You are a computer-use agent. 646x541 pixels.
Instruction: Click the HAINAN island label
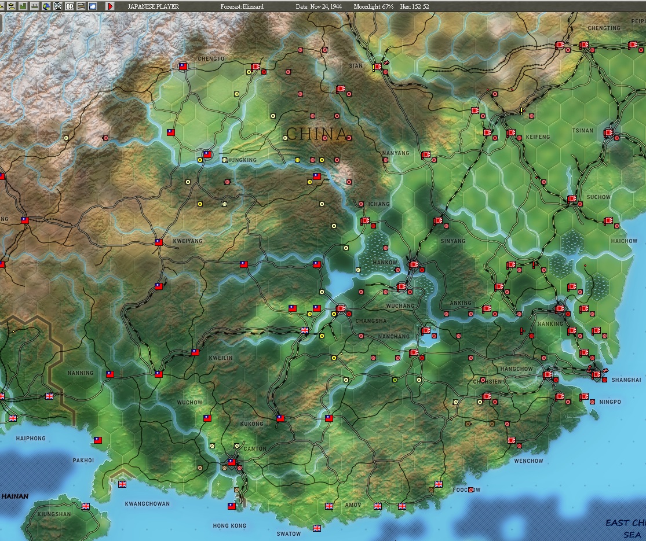[15, 496]
